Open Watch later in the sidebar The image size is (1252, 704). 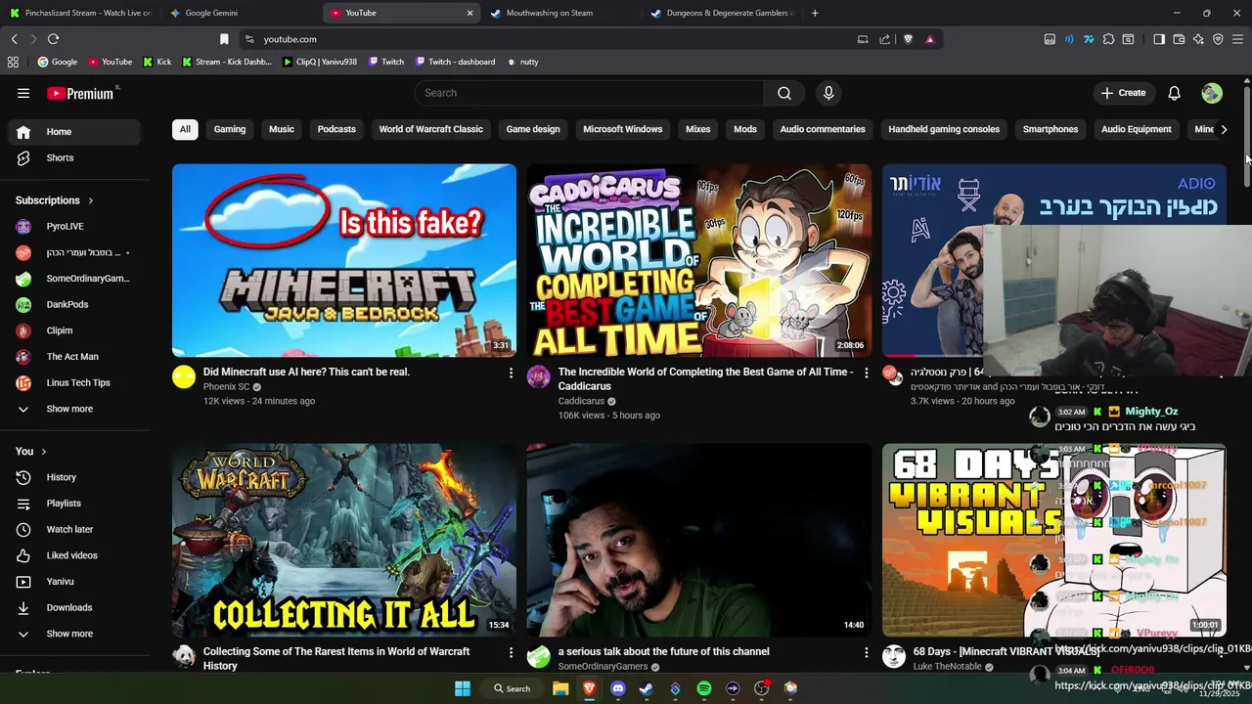click(76, 529)
